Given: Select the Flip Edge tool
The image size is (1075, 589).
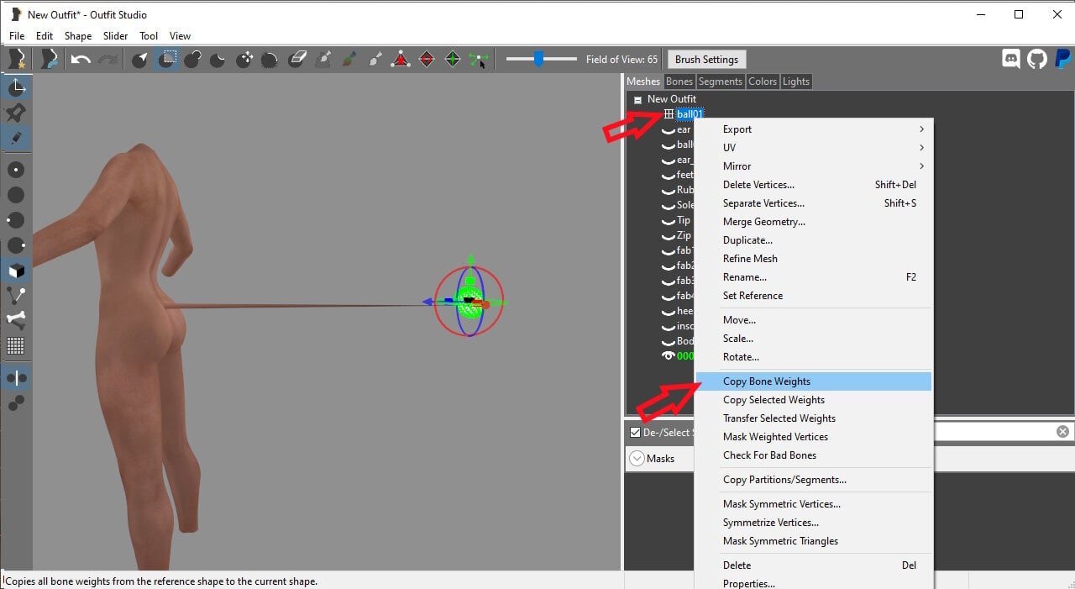Looking at the screenshot, I should (x=427, y=60).
